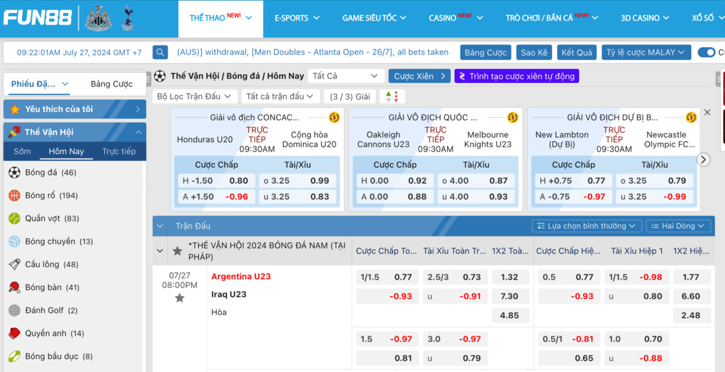Click the Bóng rổ basketball icon
725x372 pixels.
tap(14, 195)
